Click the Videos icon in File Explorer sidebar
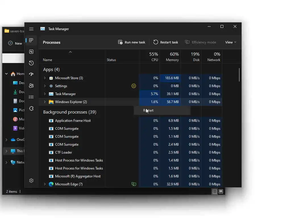This screenshot has width=291, height=218. (x=15, y=128)
